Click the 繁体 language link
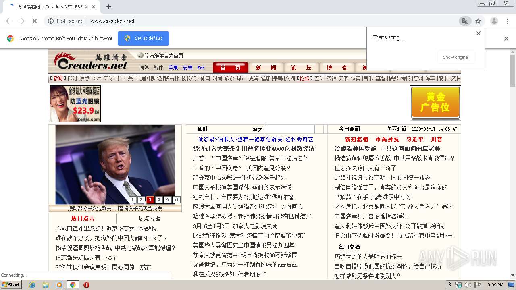The image size is (516, 290). click(x=158, y=68)
